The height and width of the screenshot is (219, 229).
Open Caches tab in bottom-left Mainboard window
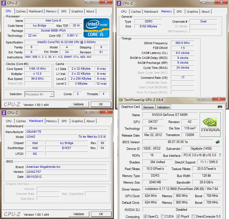(21, 121)
